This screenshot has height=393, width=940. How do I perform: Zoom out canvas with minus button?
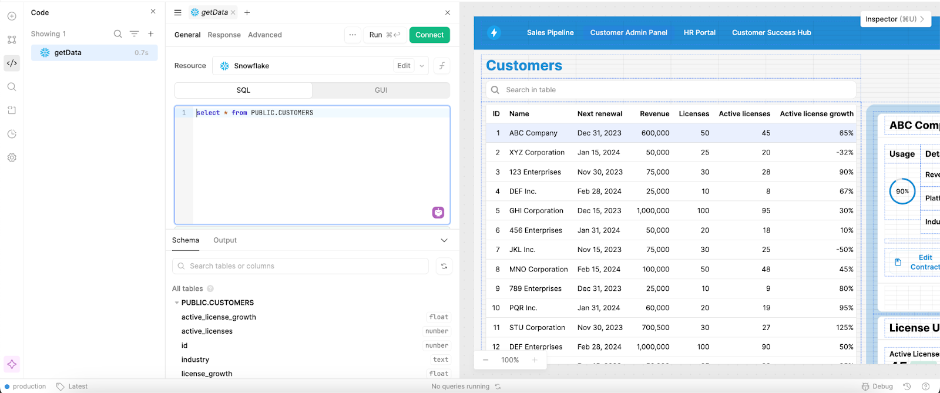(x=485, y=360)
